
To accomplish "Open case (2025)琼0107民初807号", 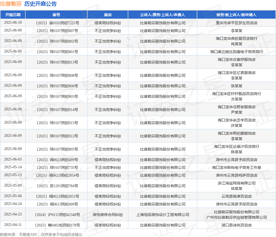I will [x=56, y=31].
